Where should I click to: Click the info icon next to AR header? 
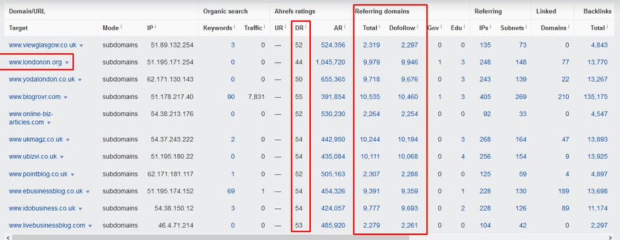click(345, 27)
